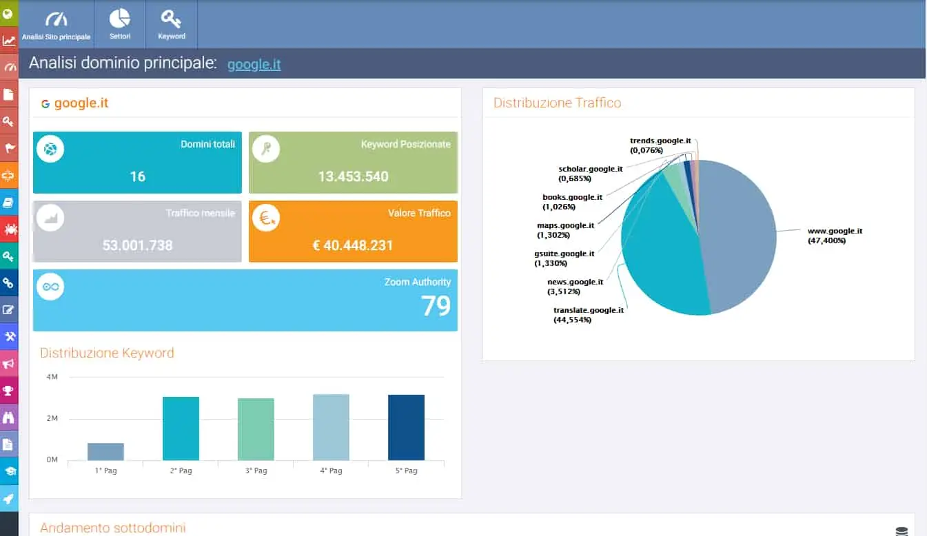Click the www.google.it (47,400%) label
Image resolution: width=927 pixels, height=536 pixels.
(x=835, y=236)
